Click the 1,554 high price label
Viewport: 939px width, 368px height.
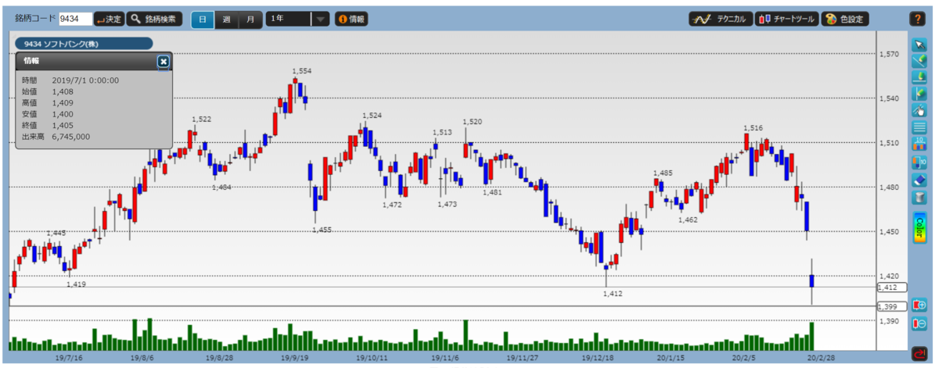tap(302, 71)
